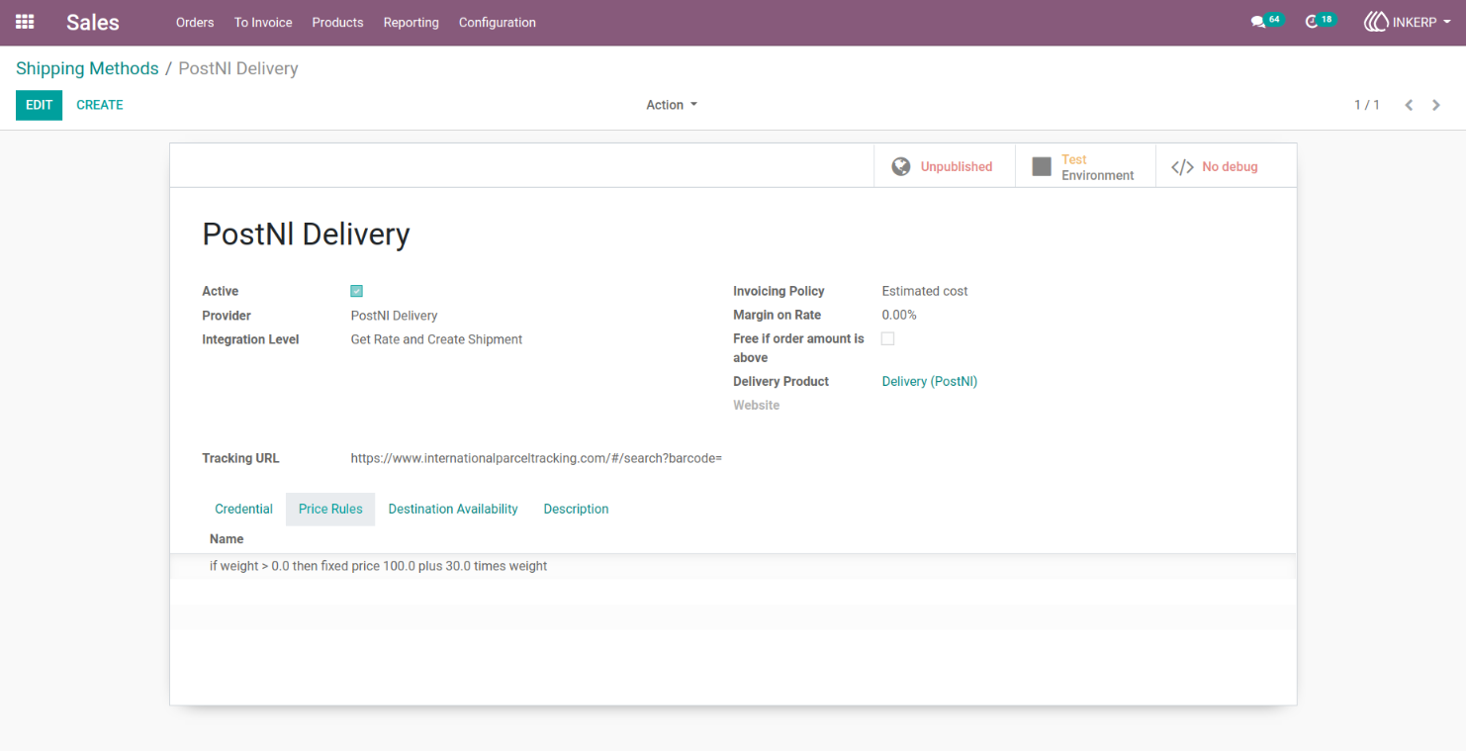Select the Price Rules tab
The image size is (1466, 751).
(330, 509)
